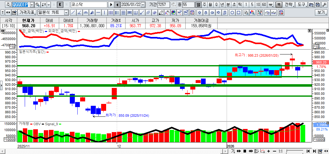This screenshot has height=154, width=329.
Task: Open the QGG01P symbol code dropdown
Action: coord(32,5)
